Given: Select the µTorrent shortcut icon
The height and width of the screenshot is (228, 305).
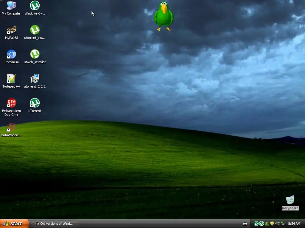Looking at the screenshot, I should point(35,105).
